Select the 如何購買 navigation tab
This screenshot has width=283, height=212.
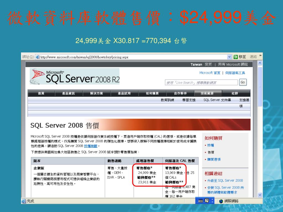(152, 93)
